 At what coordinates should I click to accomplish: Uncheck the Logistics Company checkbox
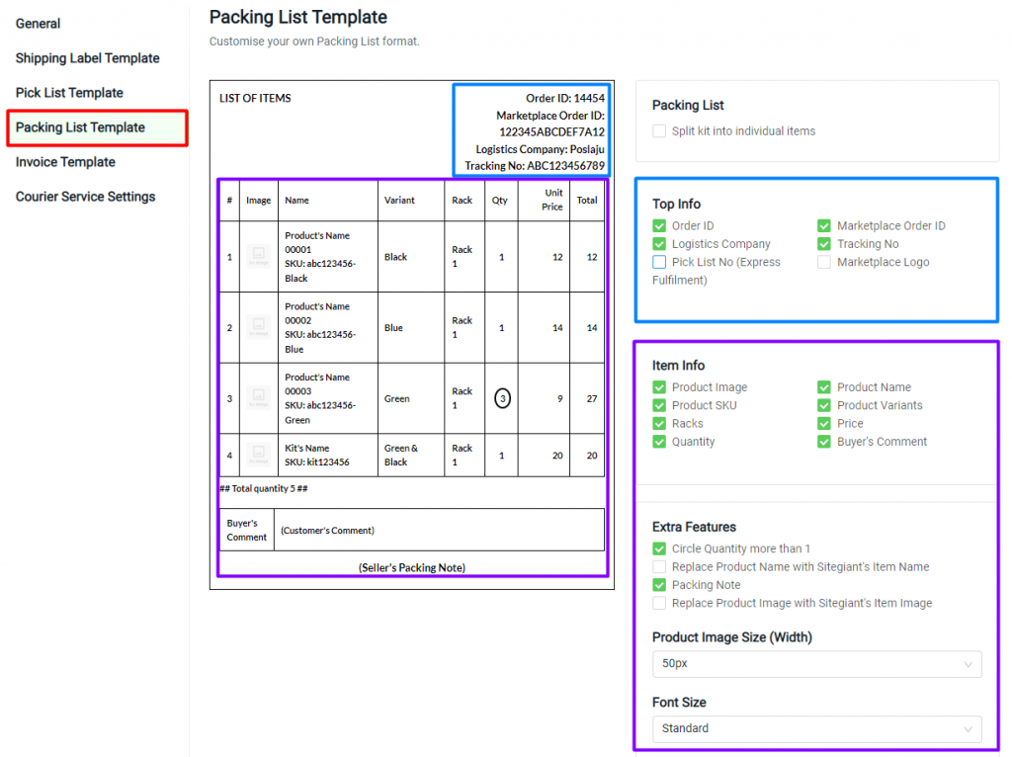pos(659,243)
